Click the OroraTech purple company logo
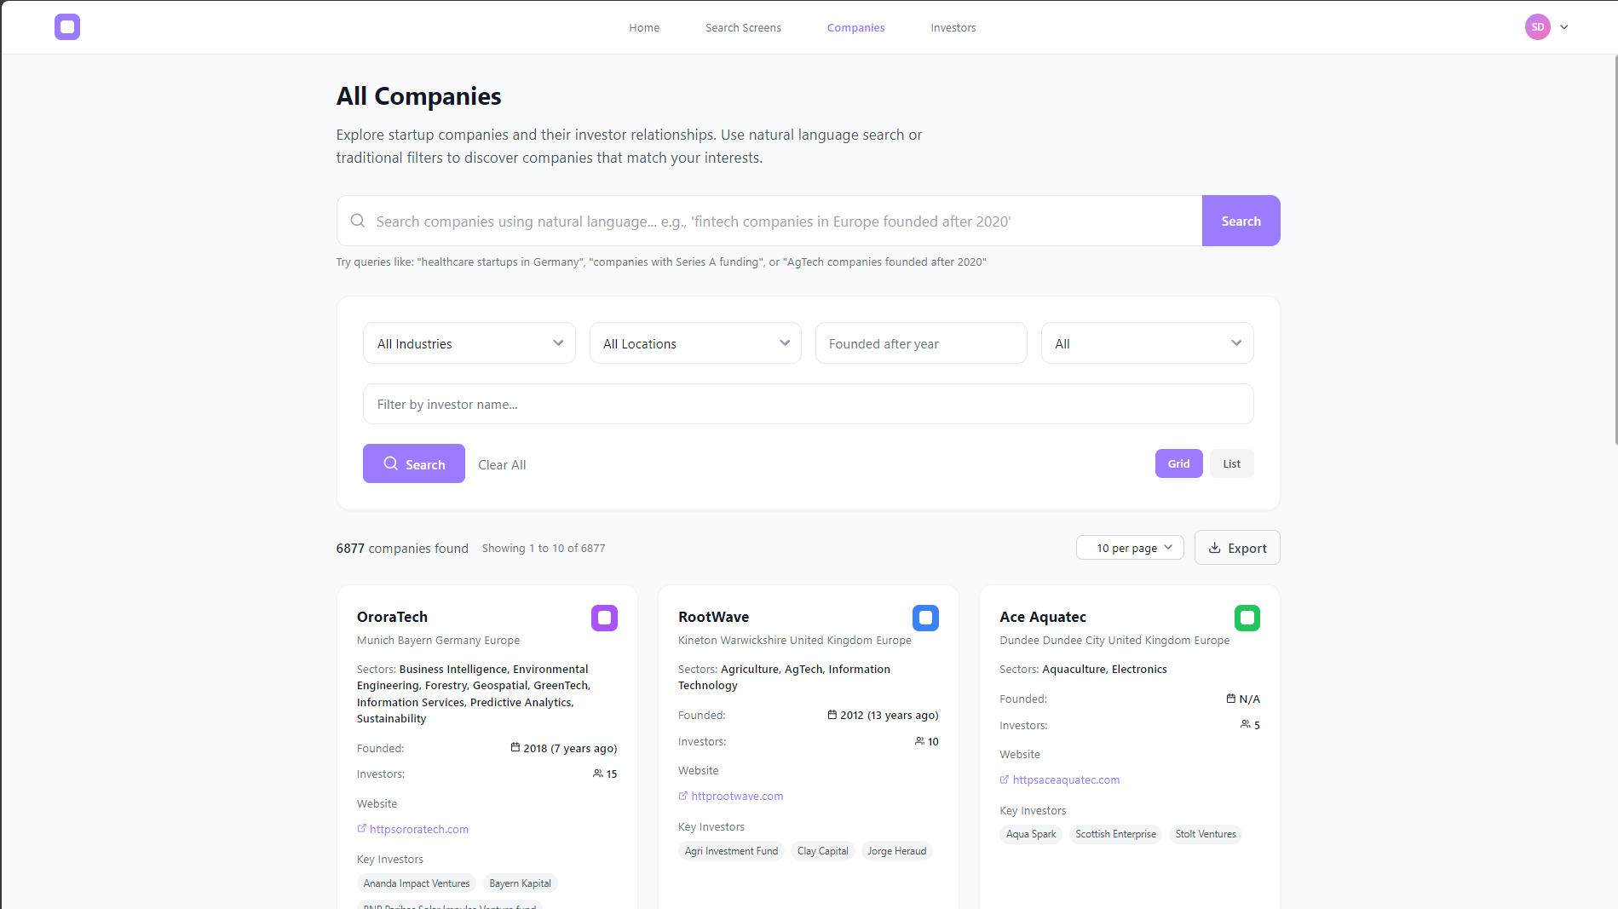 point(604,618)
